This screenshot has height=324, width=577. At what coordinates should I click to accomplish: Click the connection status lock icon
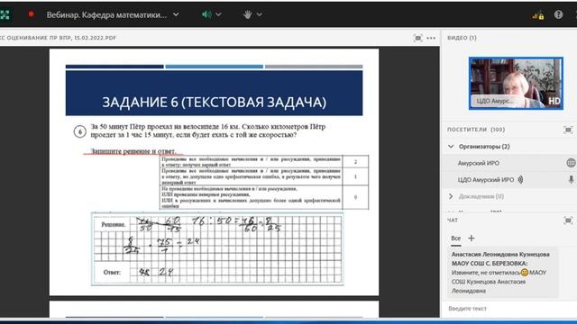click(x=538, y=15)
